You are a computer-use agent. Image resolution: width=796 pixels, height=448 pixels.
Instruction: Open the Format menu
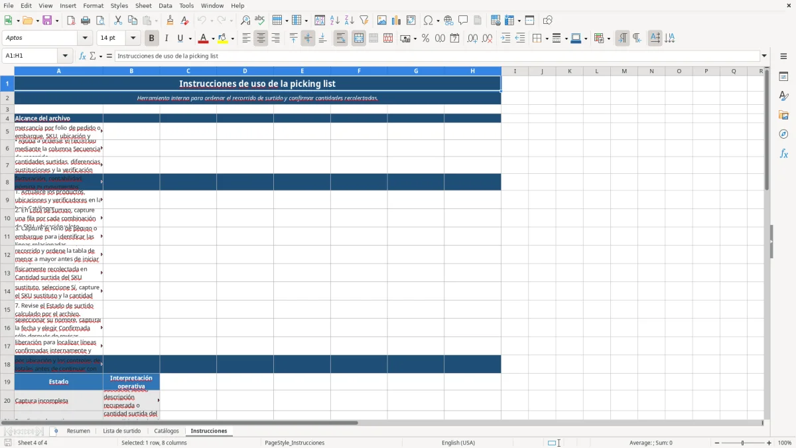93,5
